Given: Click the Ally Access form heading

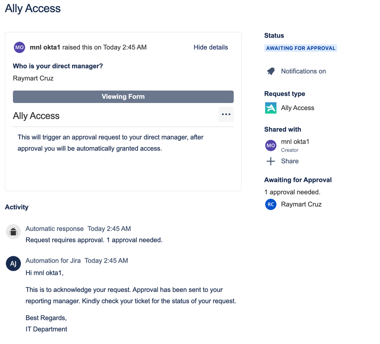Looking at the screenshot, I should (36, 116).
